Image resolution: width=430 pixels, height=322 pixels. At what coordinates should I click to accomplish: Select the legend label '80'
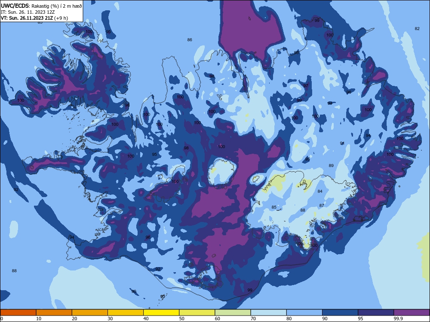point(289,319)
